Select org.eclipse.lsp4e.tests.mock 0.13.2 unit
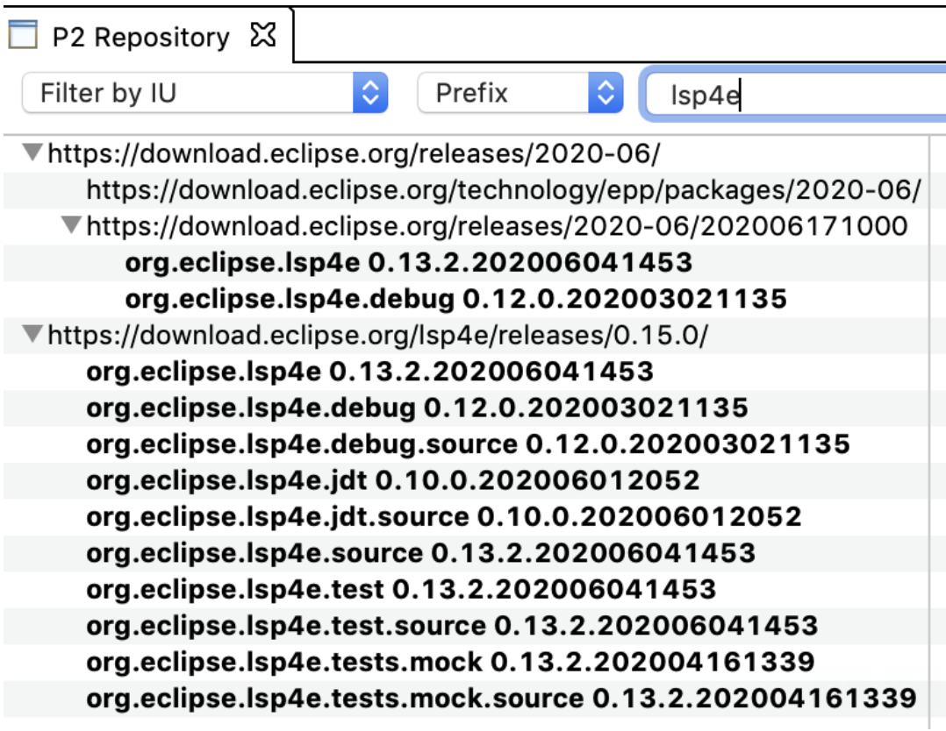The height and width of the screenshot is (731, 946). click(450, 661)
